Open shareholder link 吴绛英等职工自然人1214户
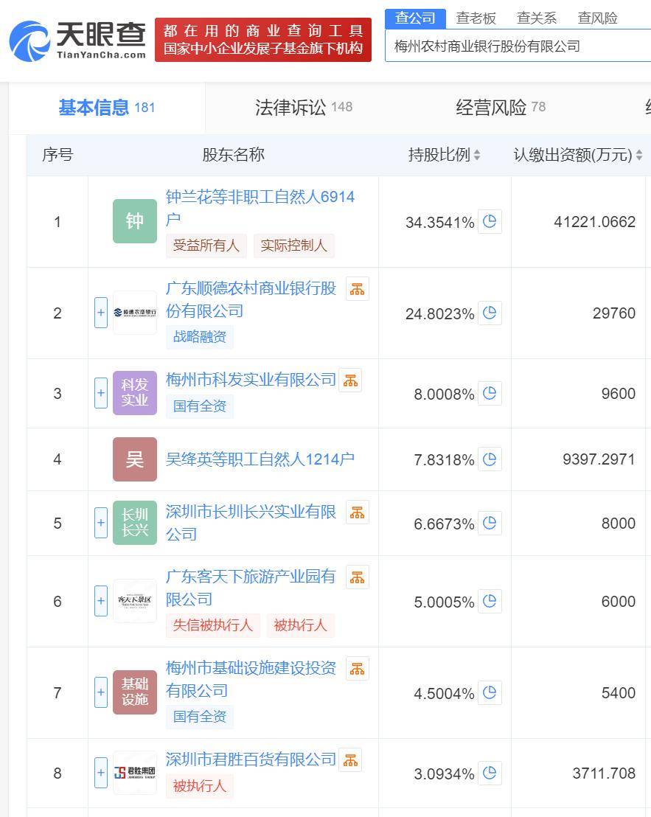Screen dimensions: 651x817 260,459
